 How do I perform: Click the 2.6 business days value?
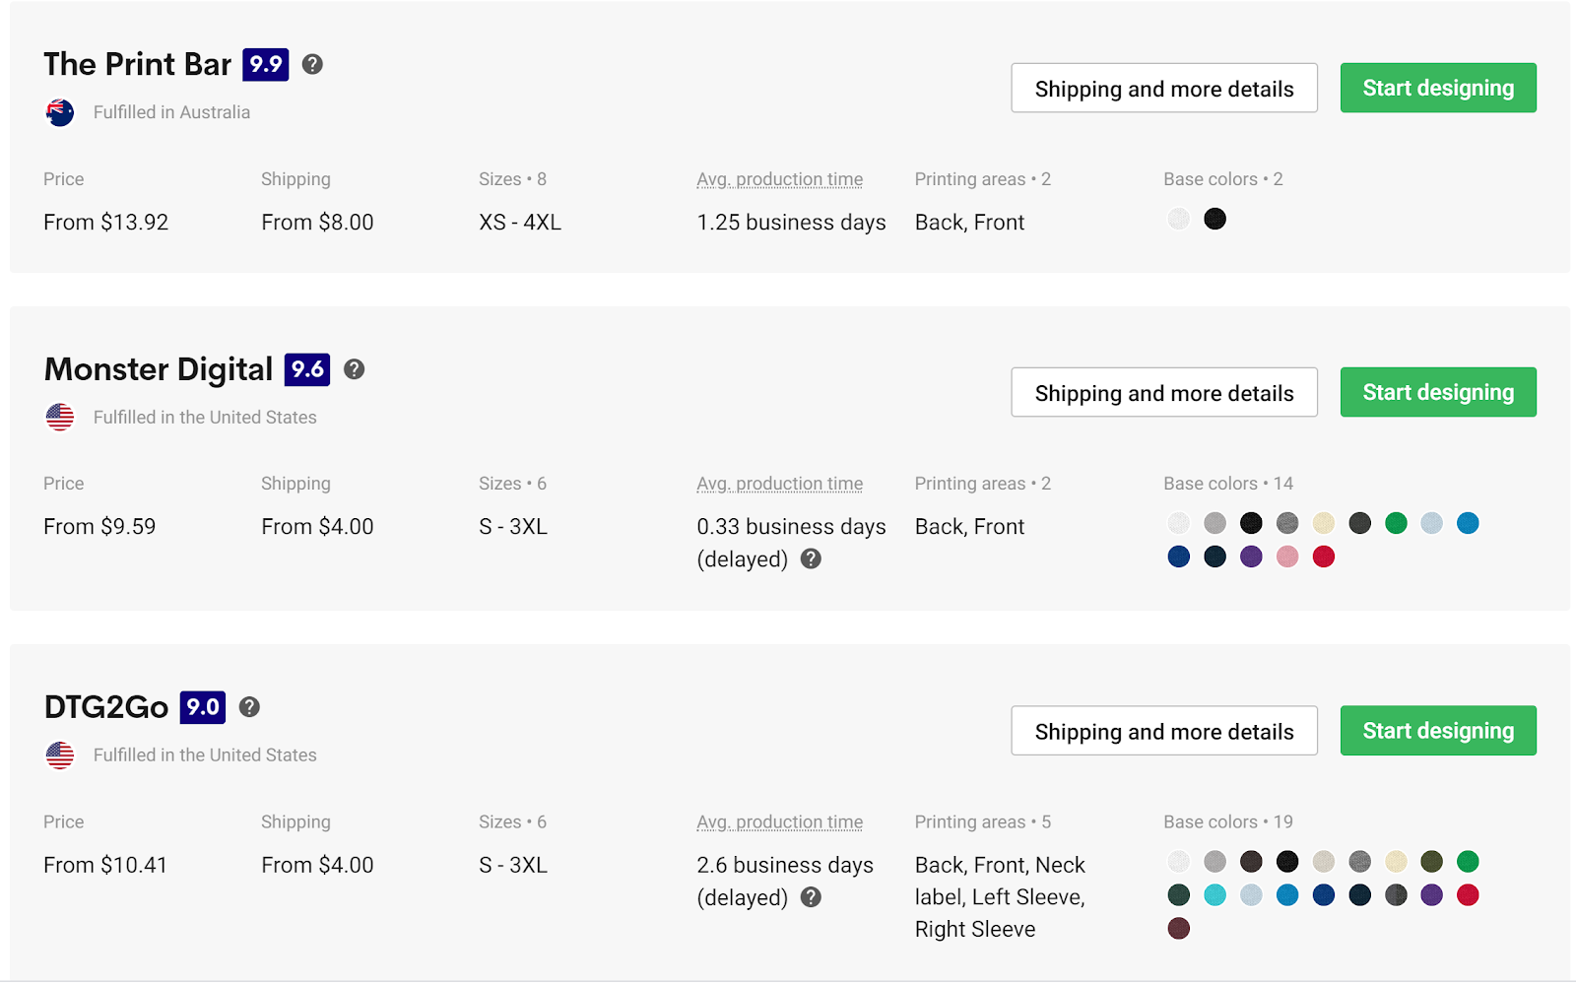(x=785, y=866)
